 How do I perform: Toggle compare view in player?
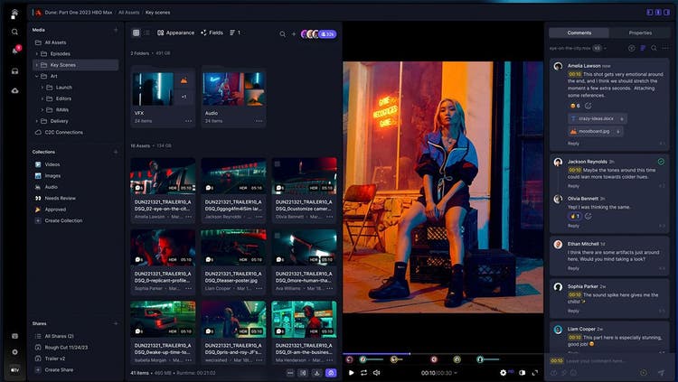(522, 372)
